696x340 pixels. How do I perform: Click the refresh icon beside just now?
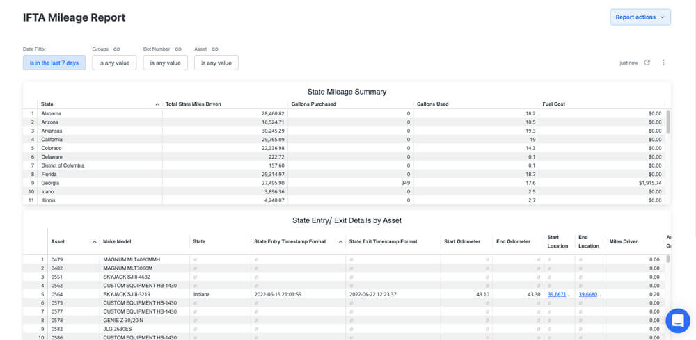point(647,63)
